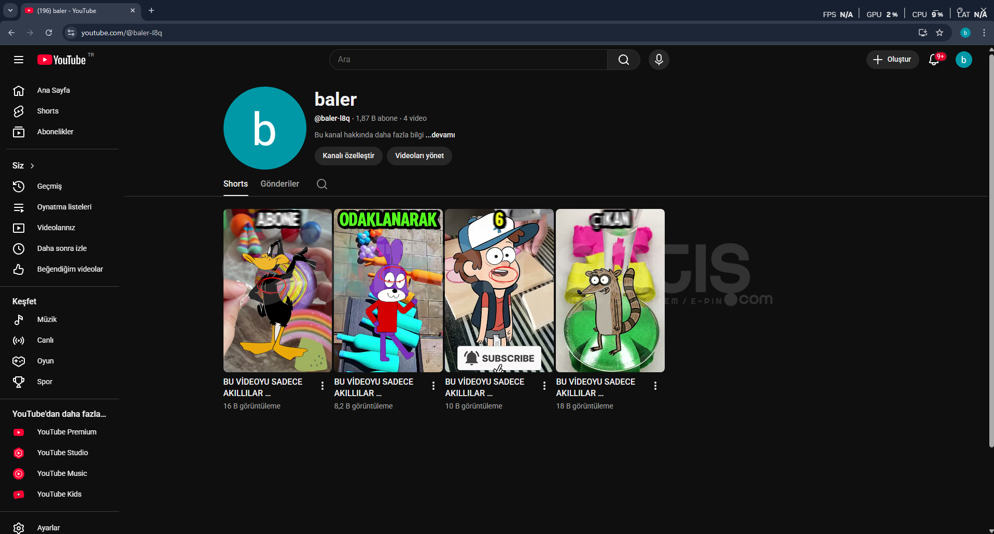Open YouTube Music
The height and width of the screenshot is (534, 994).
pyautogui.click(x=62, y=473)
